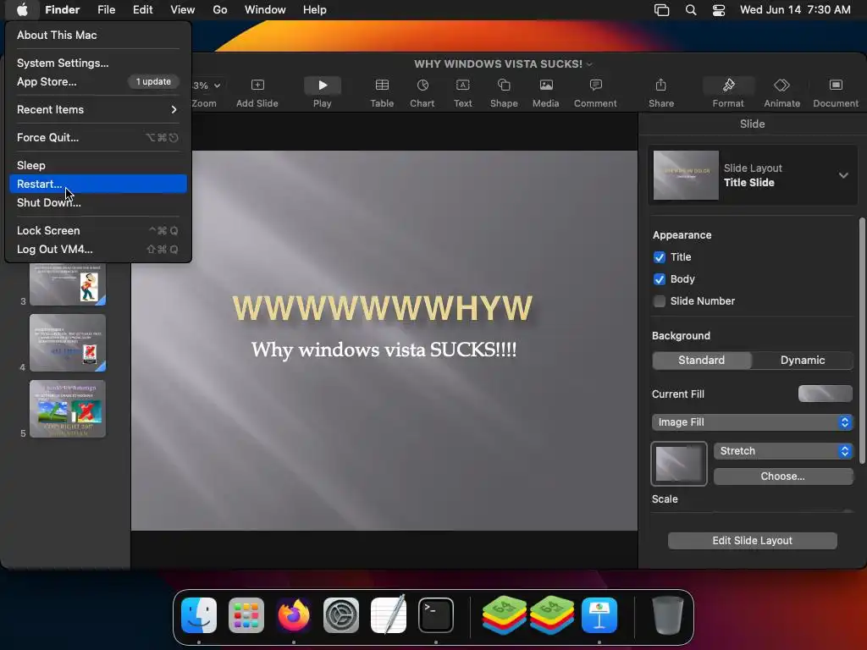Click the Current Fill swatch
Viewport: 867px width, 650px height.
(x=825, y=394)
